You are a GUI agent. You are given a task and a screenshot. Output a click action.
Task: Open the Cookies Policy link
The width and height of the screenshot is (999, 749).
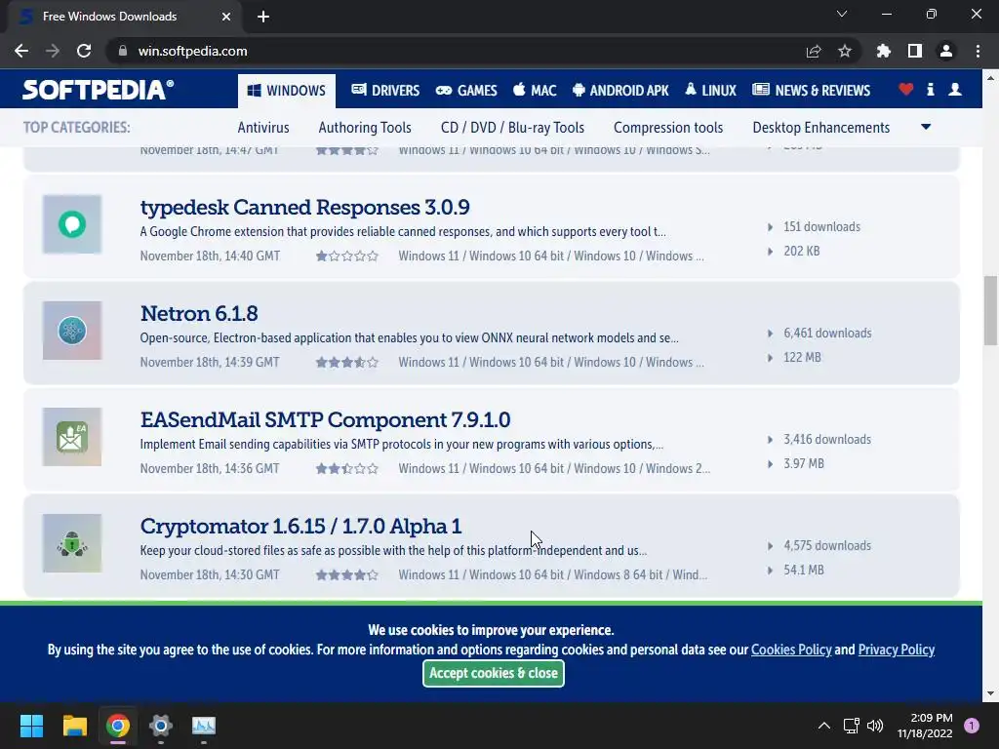(790, 650)
